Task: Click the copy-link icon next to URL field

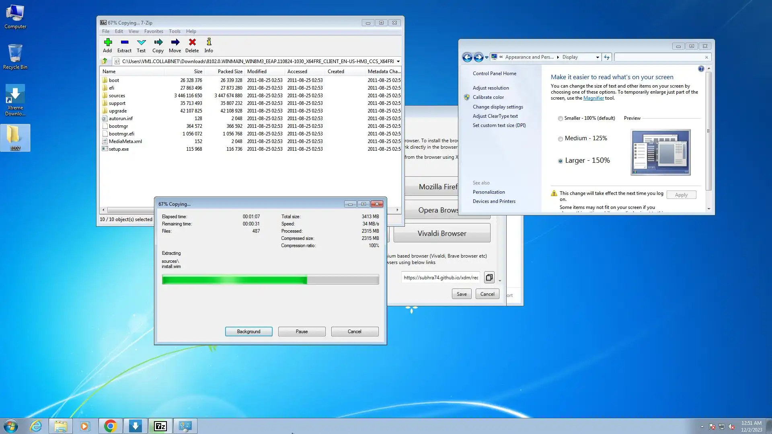Action: coord(489,278)
